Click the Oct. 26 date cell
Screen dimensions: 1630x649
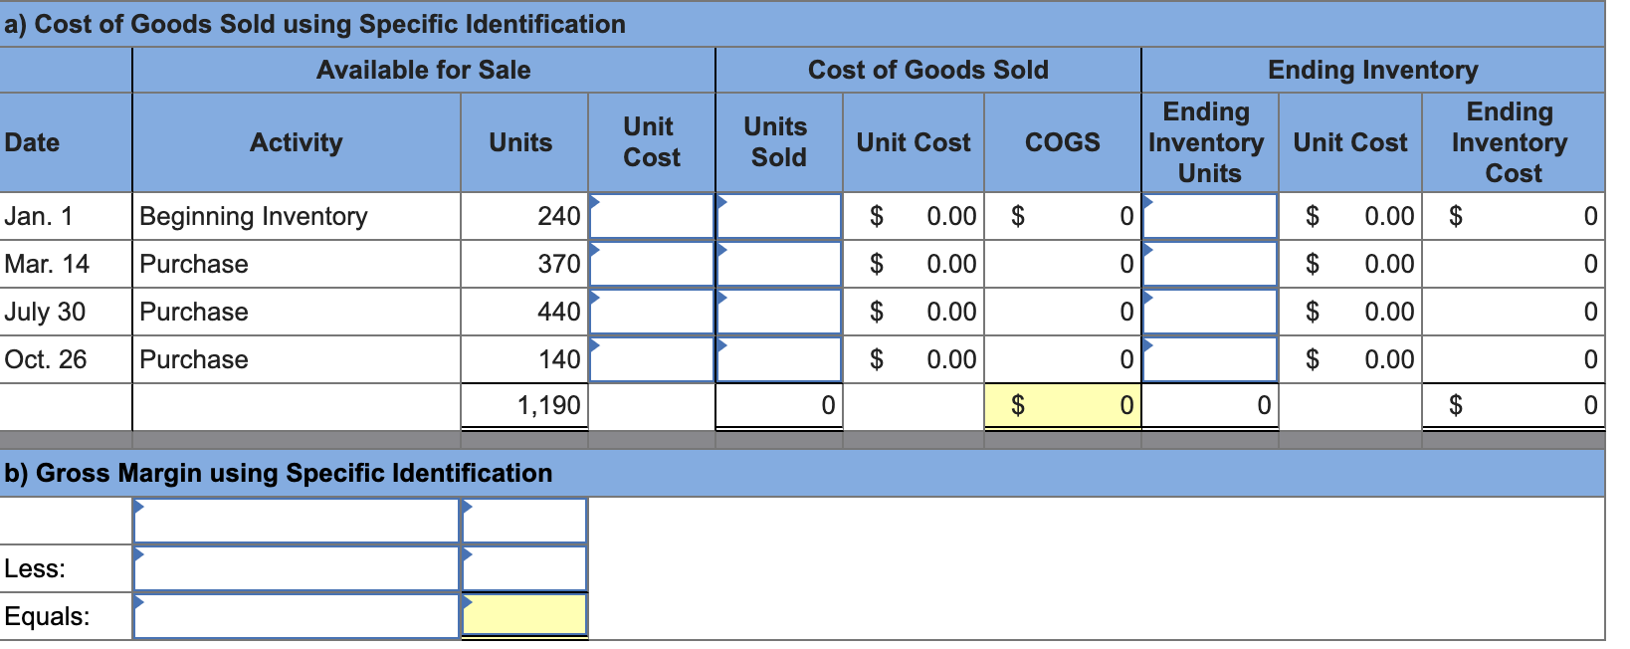click(x=66, y=359)
